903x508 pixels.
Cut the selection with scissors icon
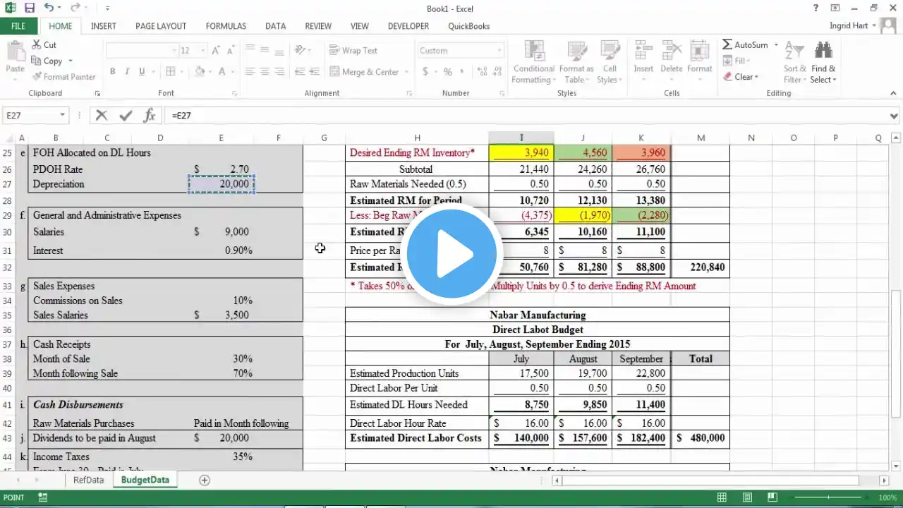pos(36,44)
